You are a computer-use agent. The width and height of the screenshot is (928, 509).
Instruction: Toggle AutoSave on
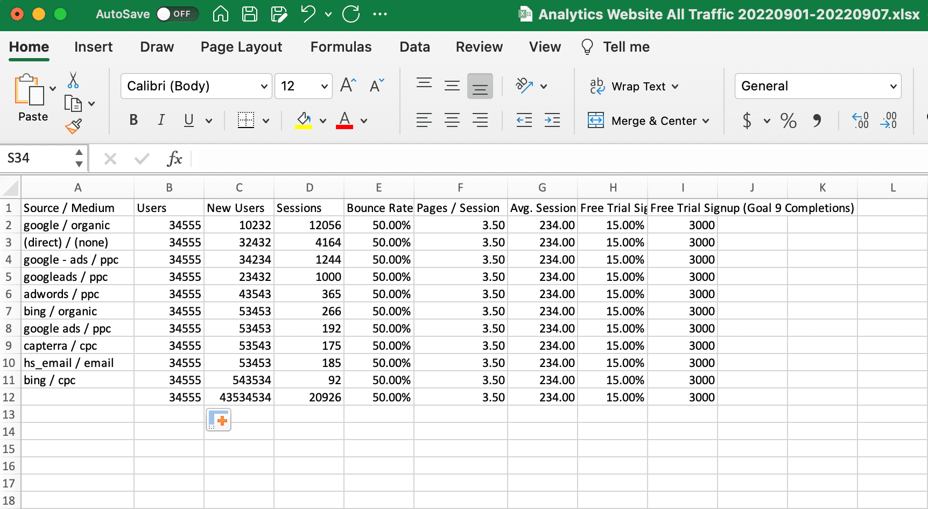tap(178, 14)
